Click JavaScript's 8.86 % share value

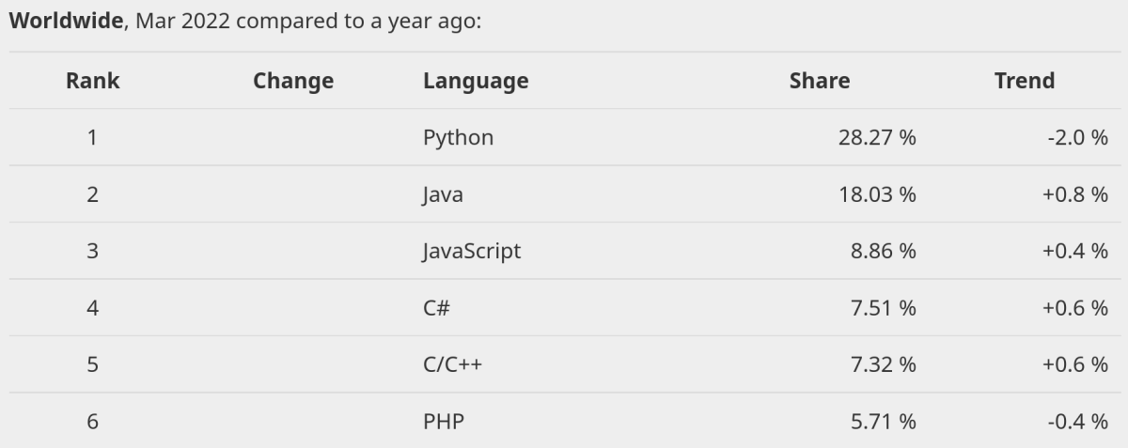pyautogui.click(x=882, y=252)
